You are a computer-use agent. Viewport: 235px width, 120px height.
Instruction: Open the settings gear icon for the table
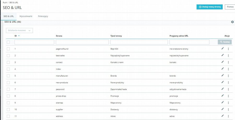pyautogui.click(x=232, y=22)
